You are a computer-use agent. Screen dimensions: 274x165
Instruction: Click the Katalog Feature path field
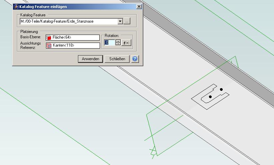[x=69, y=21]
